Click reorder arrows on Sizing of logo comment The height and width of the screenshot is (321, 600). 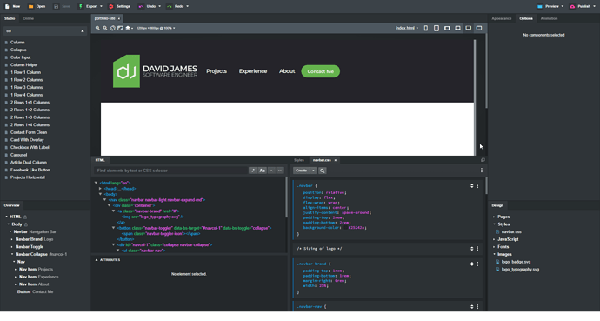pos(472,249)
